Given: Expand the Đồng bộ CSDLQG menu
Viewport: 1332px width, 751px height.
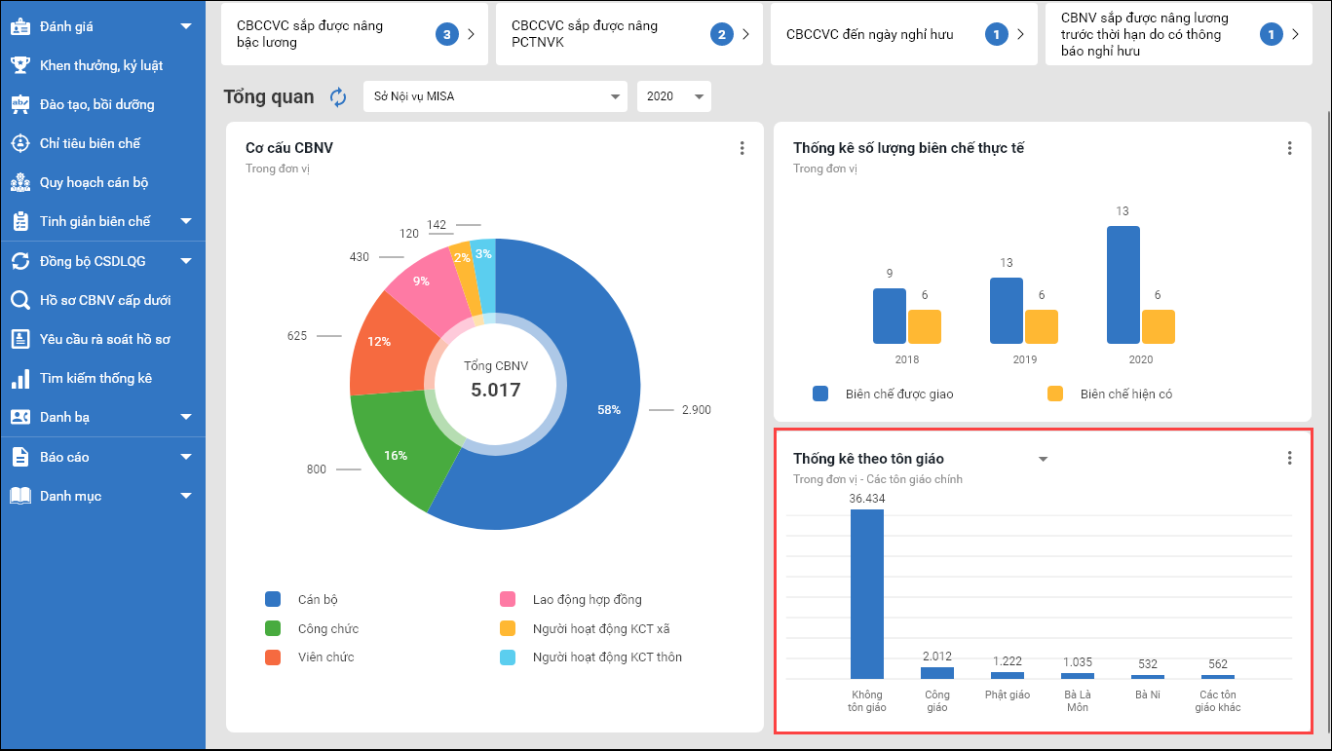Looking at the screenshot, I should tap(186, 261).
